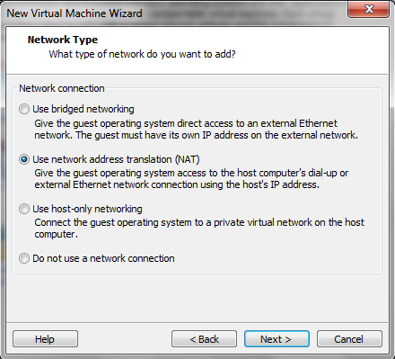Click the 'Use network address translation (NAT)' label text
The height and width of the screenshot is (359, 395).
click(x=116, y=159)
